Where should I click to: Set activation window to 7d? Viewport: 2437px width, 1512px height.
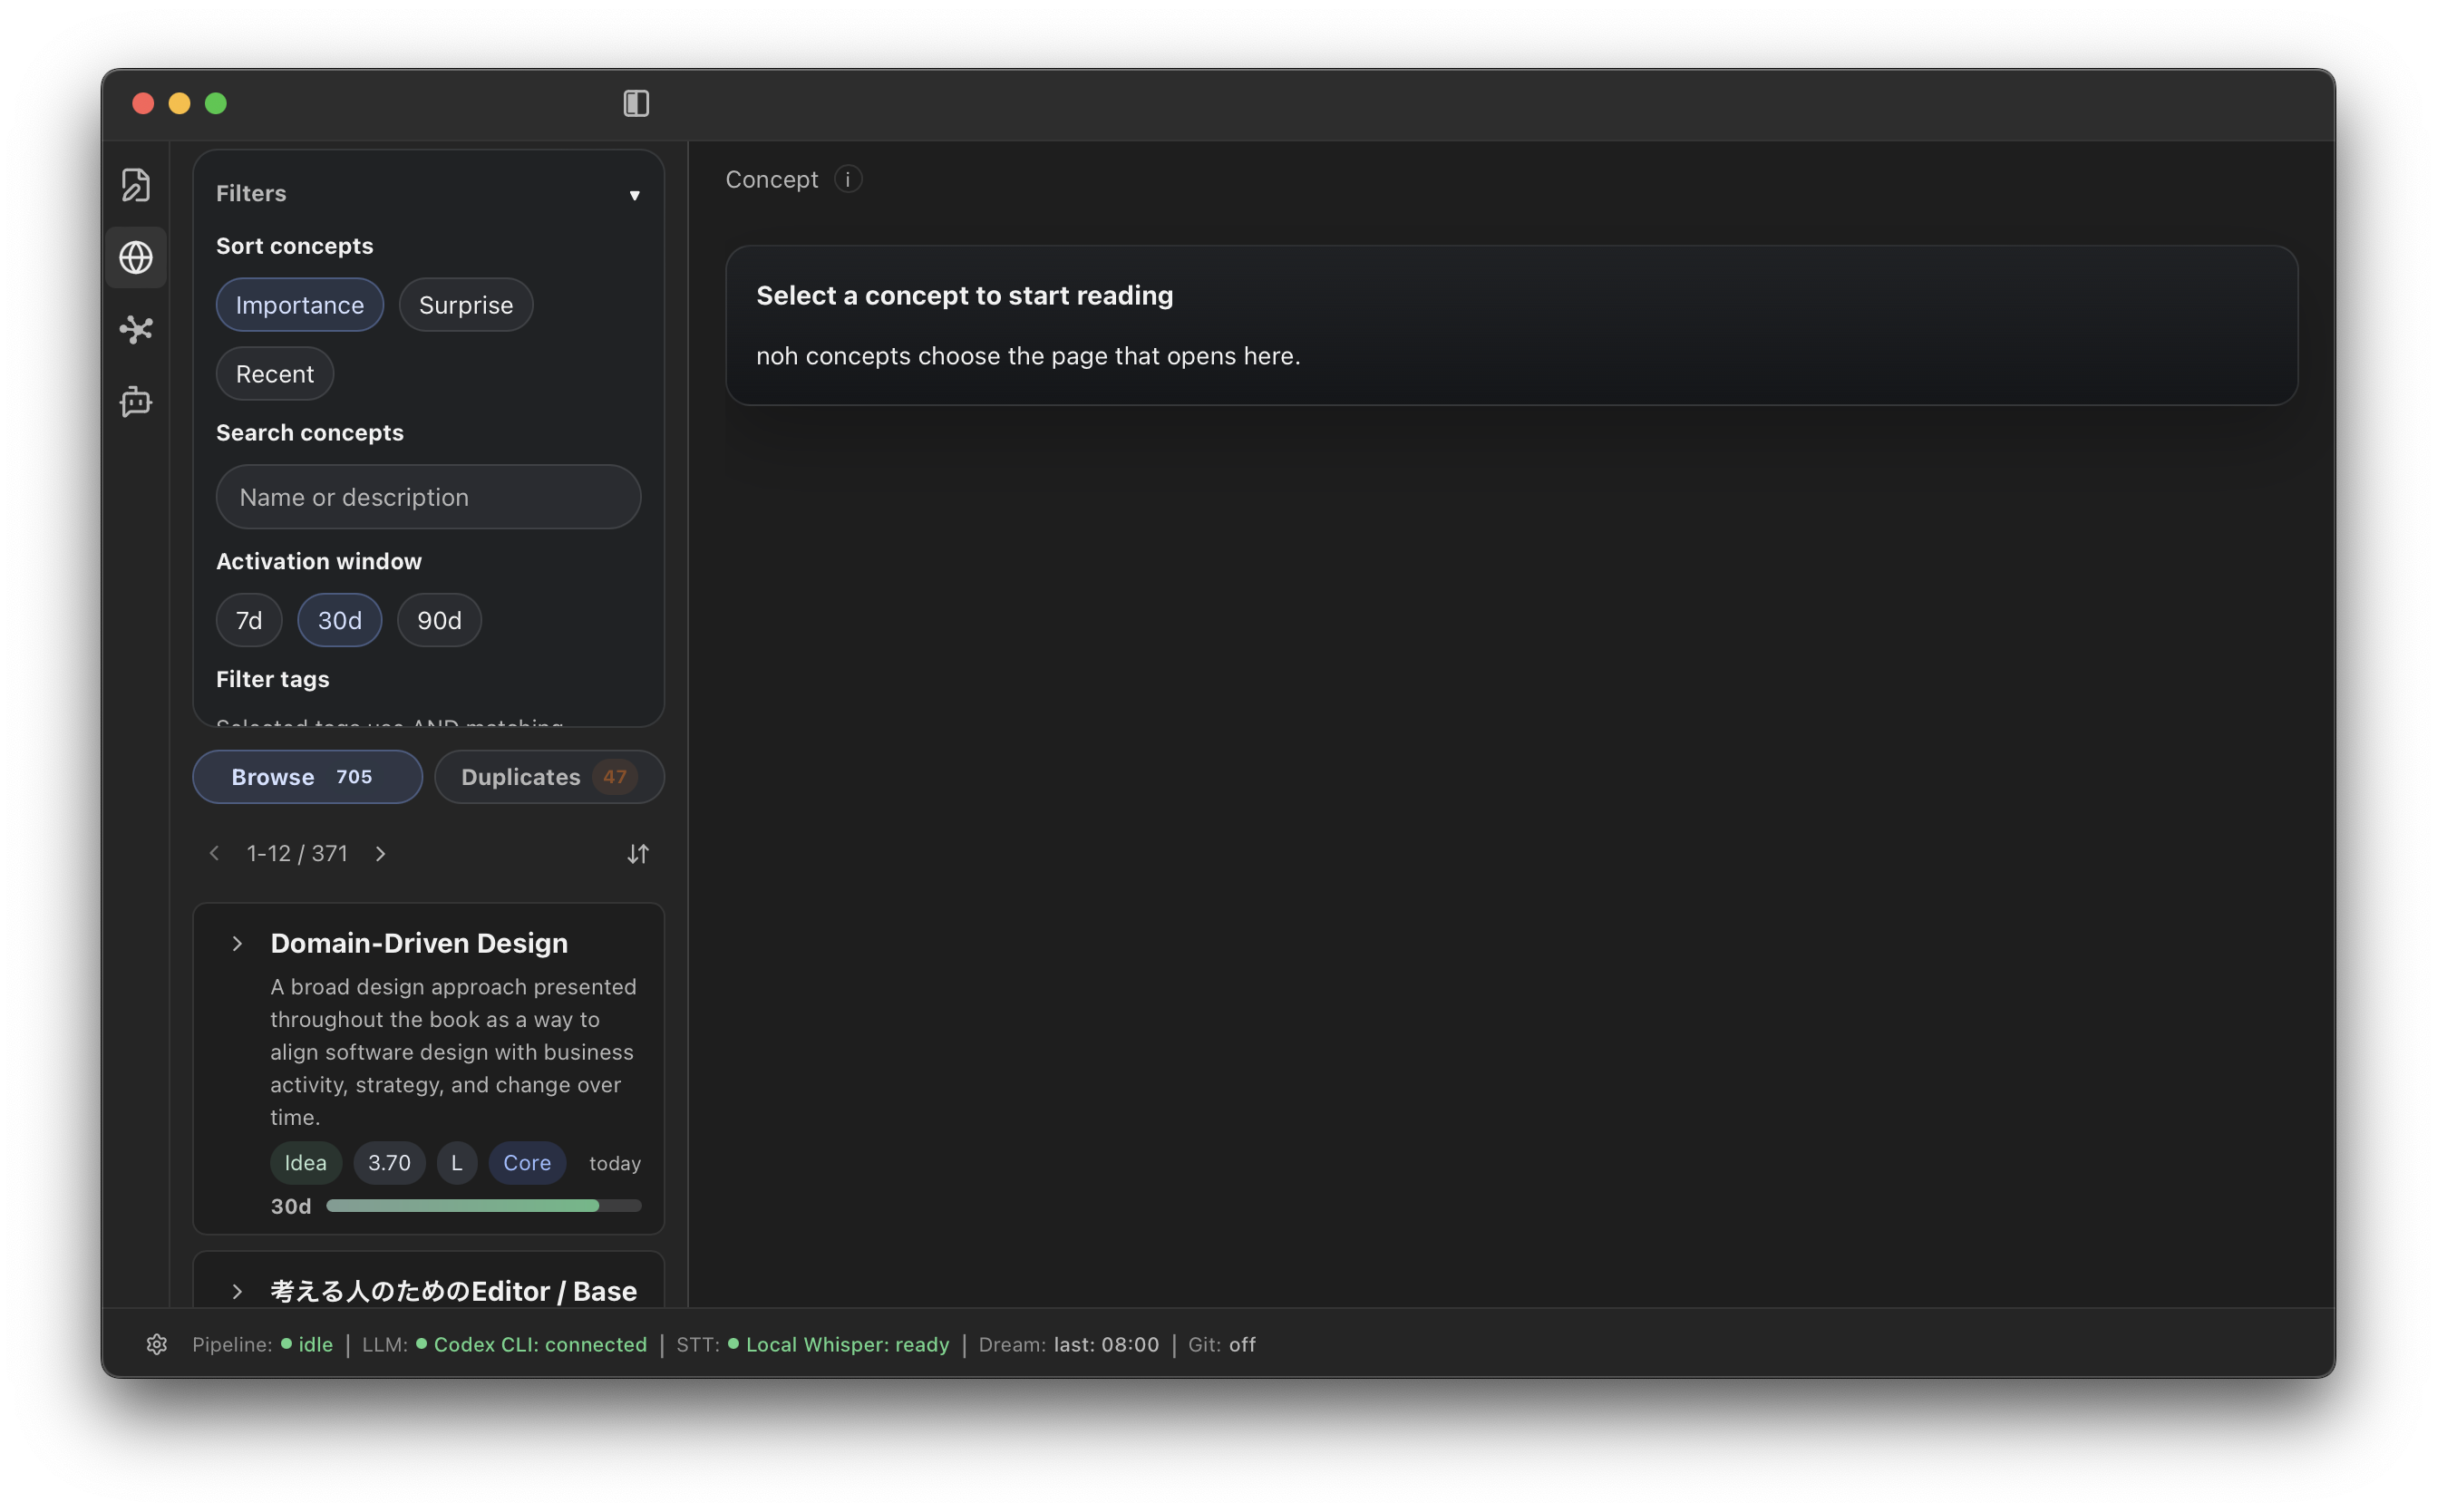249,620
